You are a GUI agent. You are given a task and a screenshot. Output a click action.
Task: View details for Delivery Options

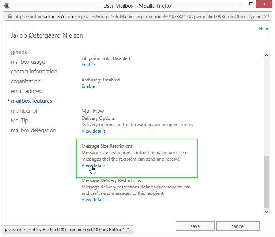93,131
